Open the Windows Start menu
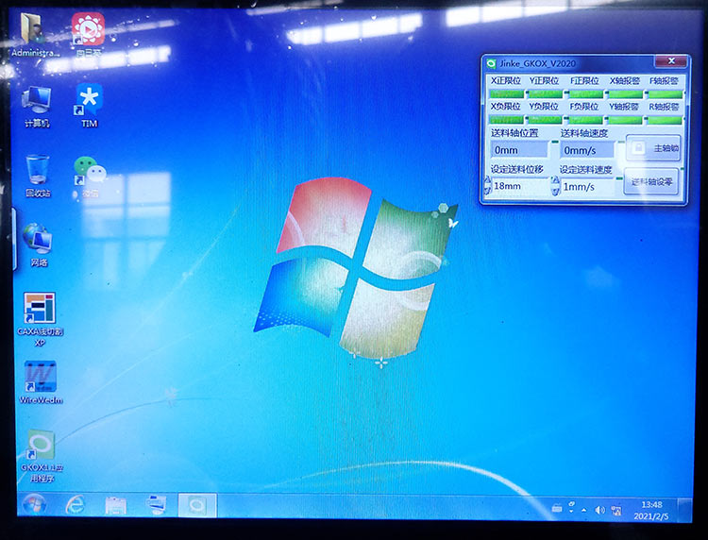This screenshot has width=708, height=540. [34, 505]
